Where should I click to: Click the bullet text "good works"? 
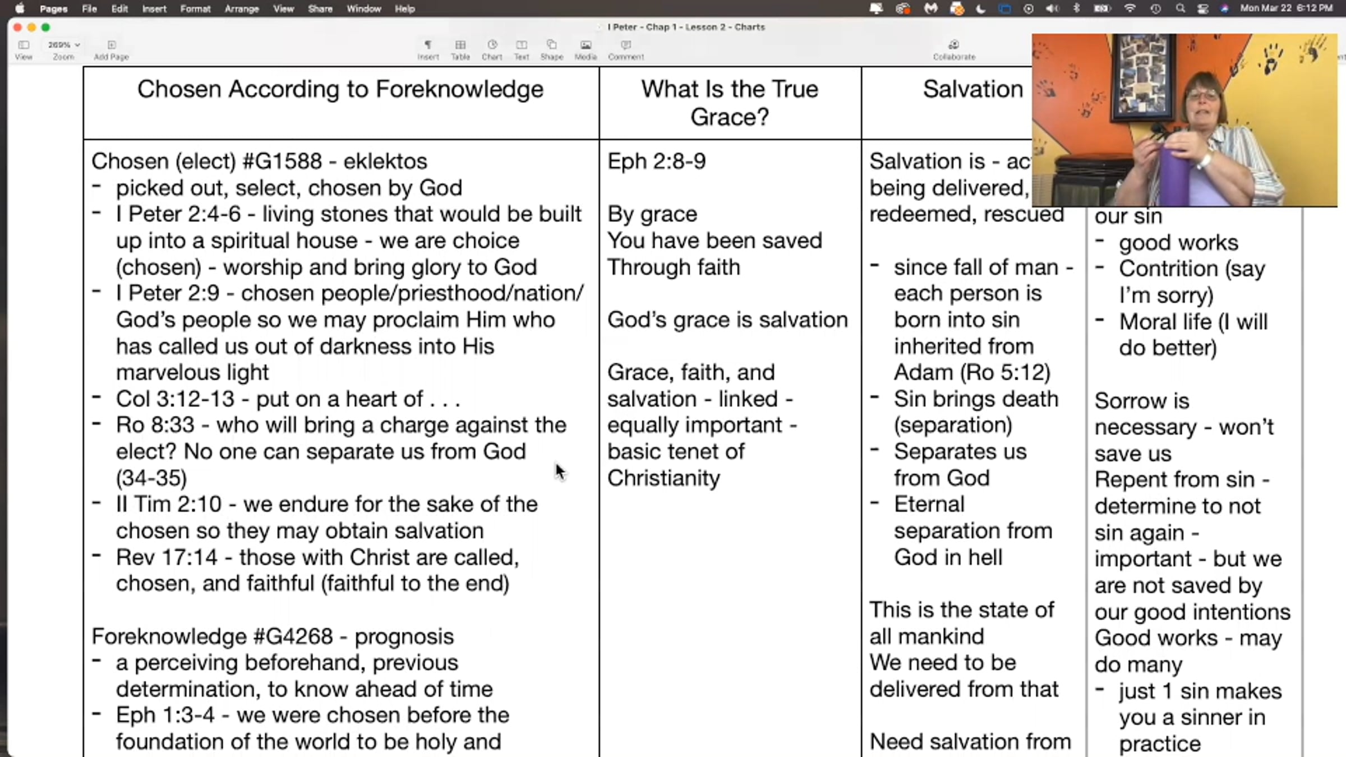1178,243
